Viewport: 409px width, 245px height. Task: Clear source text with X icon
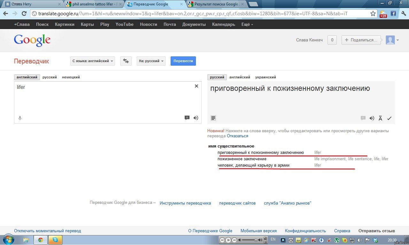click(197, 86)
